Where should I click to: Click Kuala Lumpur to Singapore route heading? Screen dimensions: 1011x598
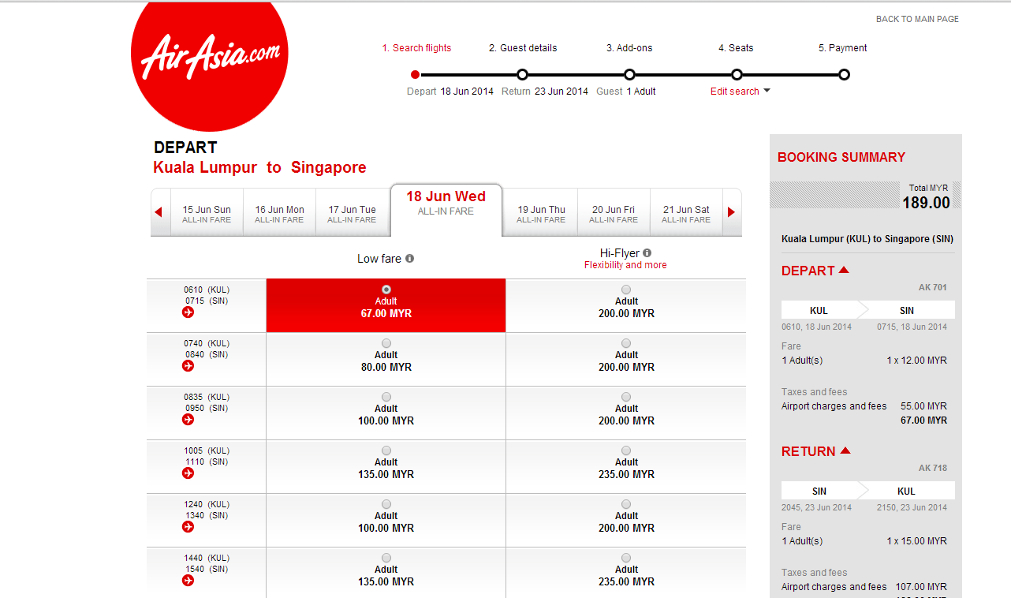259,167
